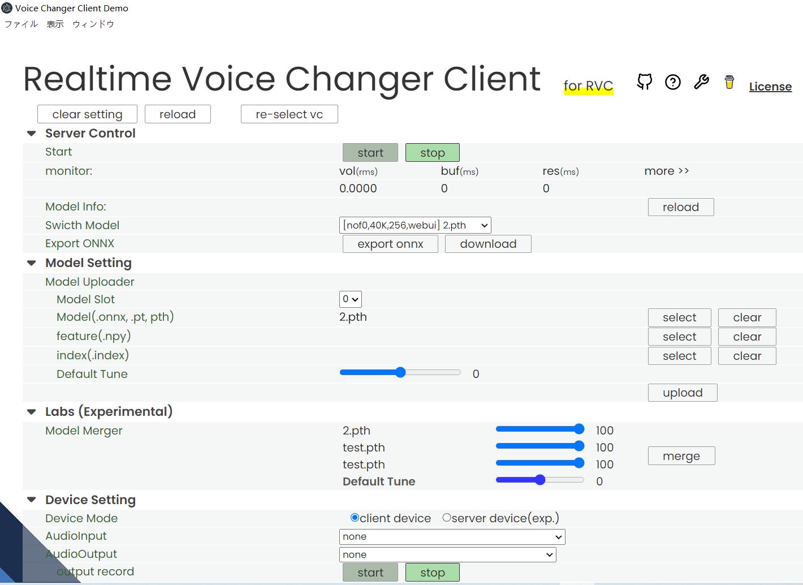Screen dimensions: 803x585
Task: Open the License link
Action: click(770, 86)
